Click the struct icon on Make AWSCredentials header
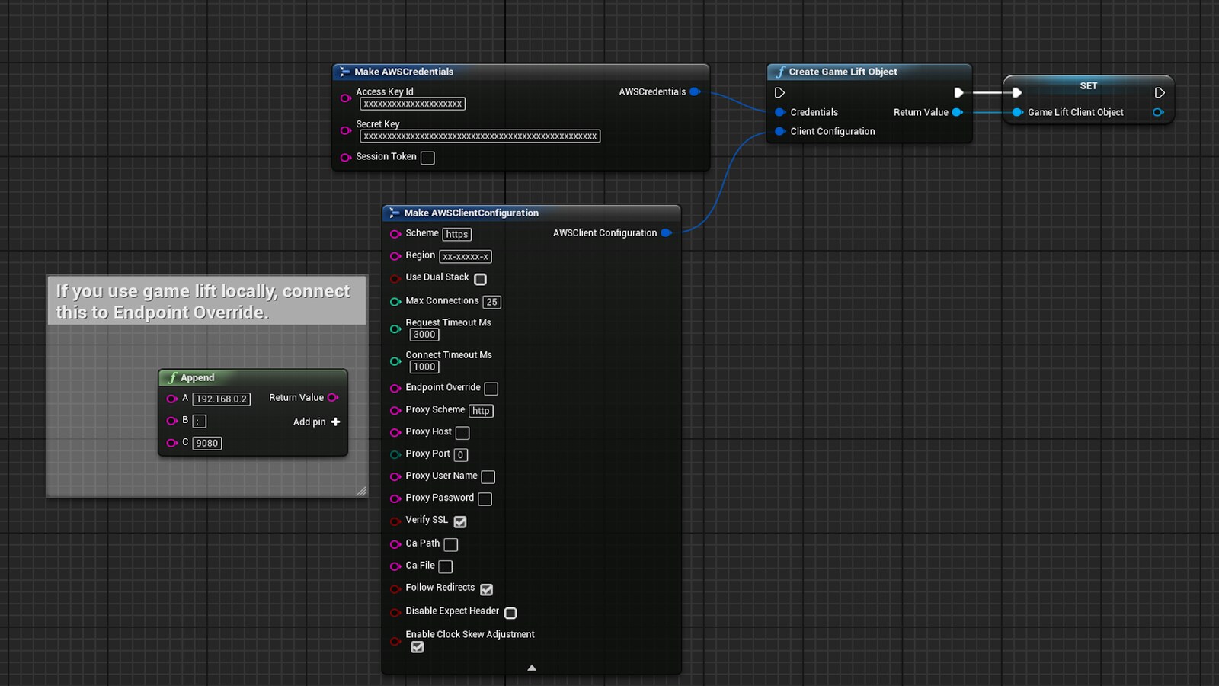The width and height of the screenshot is (1219, 686). click(x=345, y=72)
